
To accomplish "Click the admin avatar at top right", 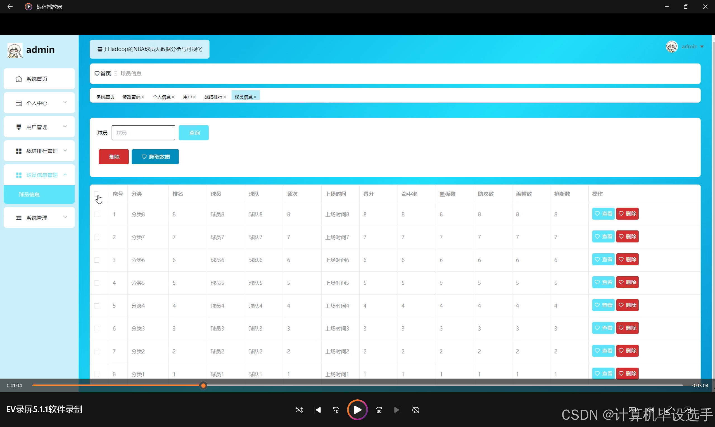I will coord(672,47).
